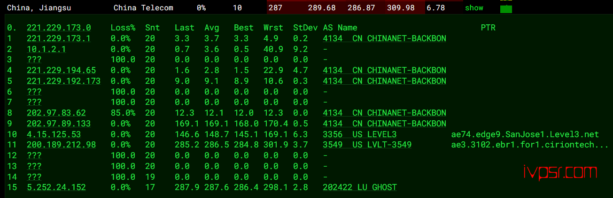613x198 pixels.
Task: Open IP link 5.252.24.152
Action: pyautogui.click(x=56, y=187)
